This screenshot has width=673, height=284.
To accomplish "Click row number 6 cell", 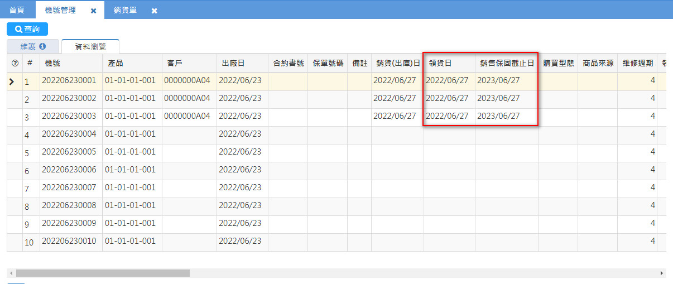I will pos(31,171).
